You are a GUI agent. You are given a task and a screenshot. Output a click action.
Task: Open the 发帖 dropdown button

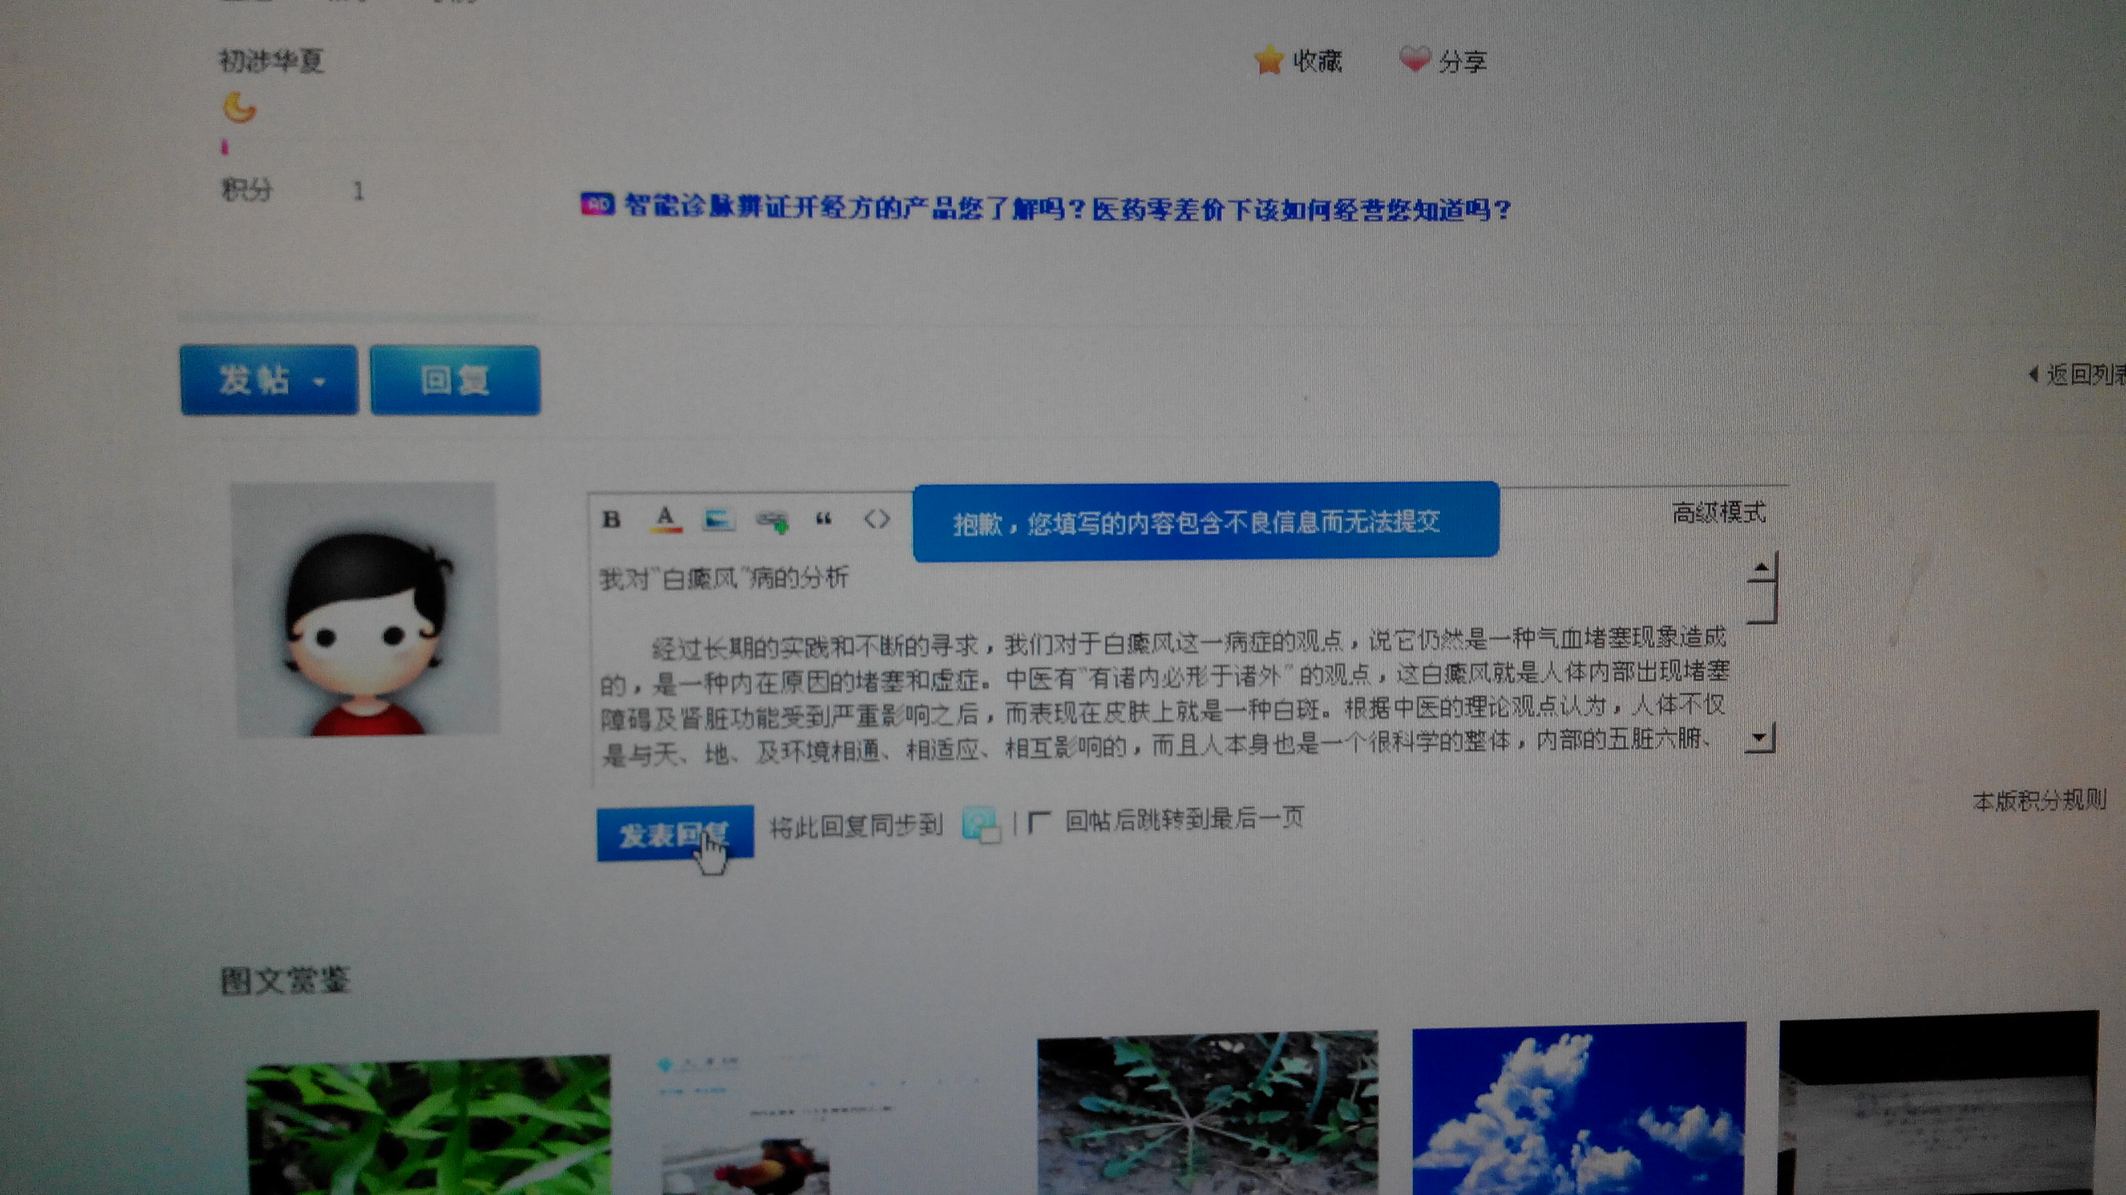[x=269, y=380]
